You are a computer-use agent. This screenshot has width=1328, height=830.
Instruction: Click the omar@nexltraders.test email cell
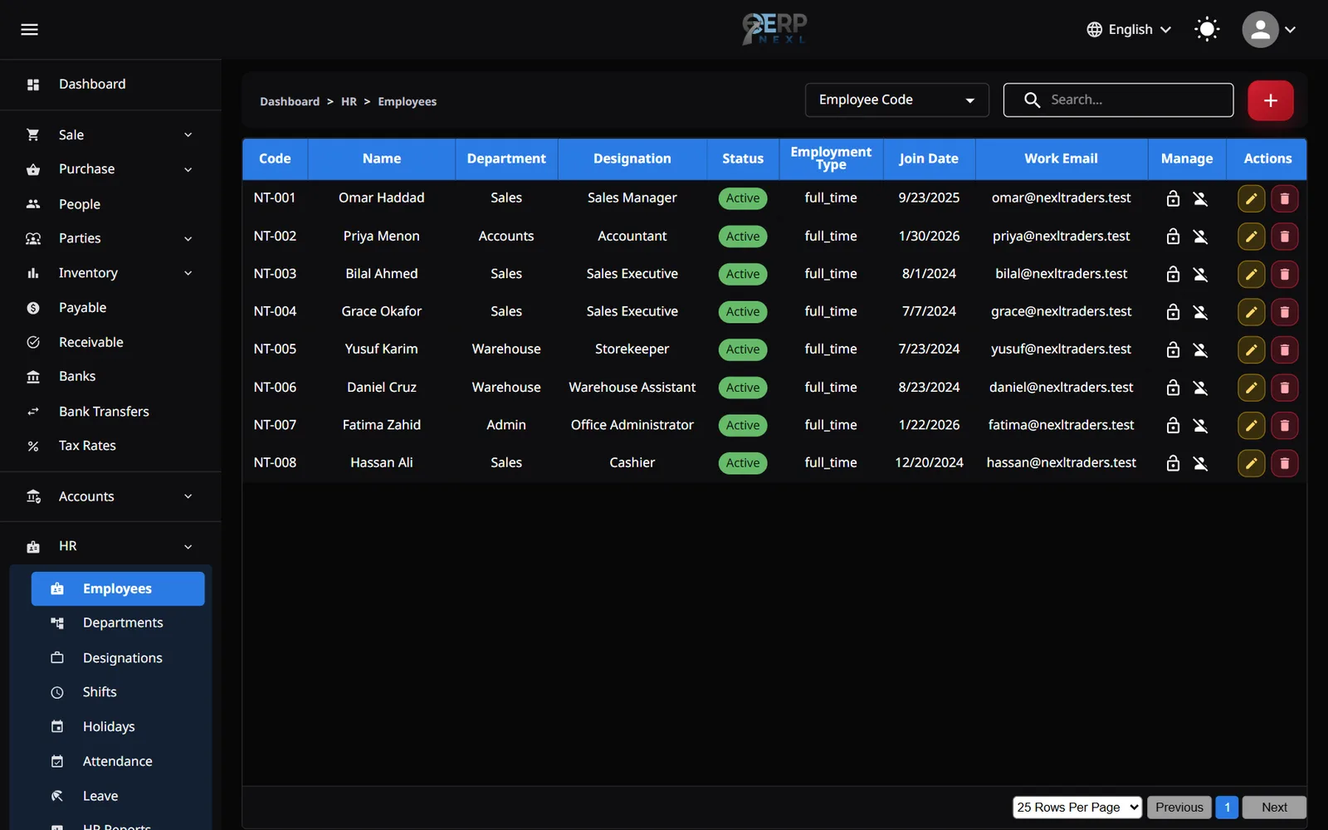tap(1061, 198)
